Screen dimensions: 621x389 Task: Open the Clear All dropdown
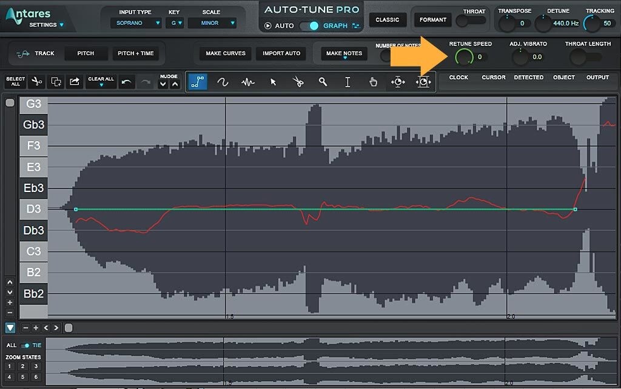101,82
